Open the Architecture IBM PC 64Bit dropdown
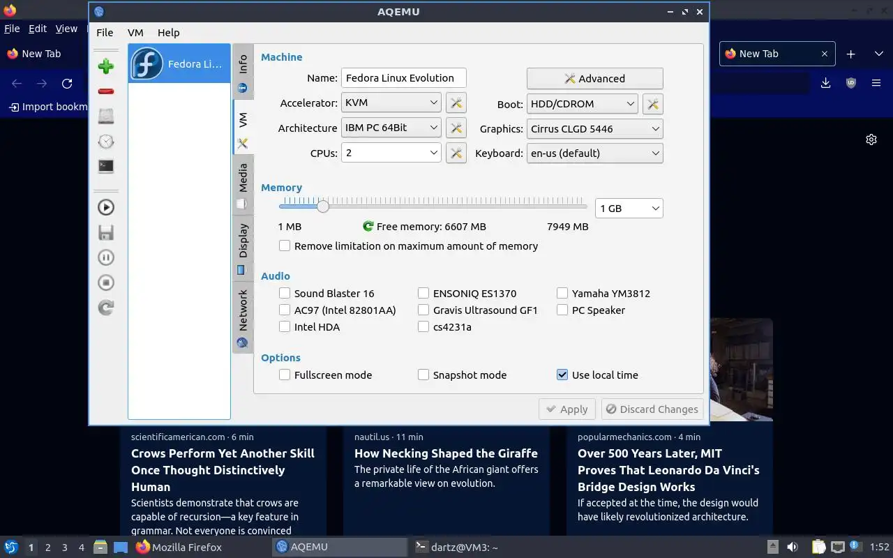893x558 pixels. pyautogui.click(x=391, y=128)
